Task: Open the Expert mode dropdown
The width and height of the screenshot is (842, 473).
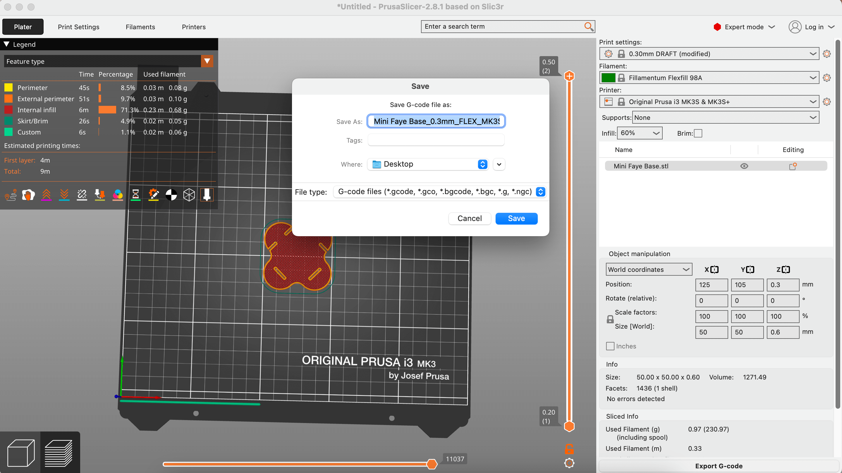Action: (744, 27)
